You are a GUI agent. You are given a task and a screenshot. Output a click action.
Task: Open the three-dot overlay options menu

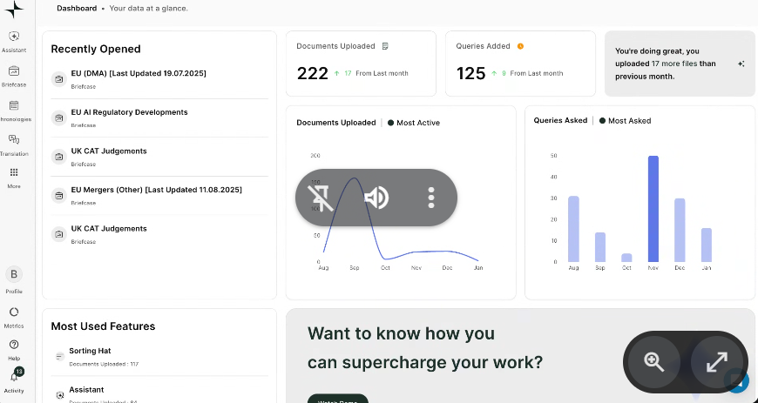[x=430, y=198]
